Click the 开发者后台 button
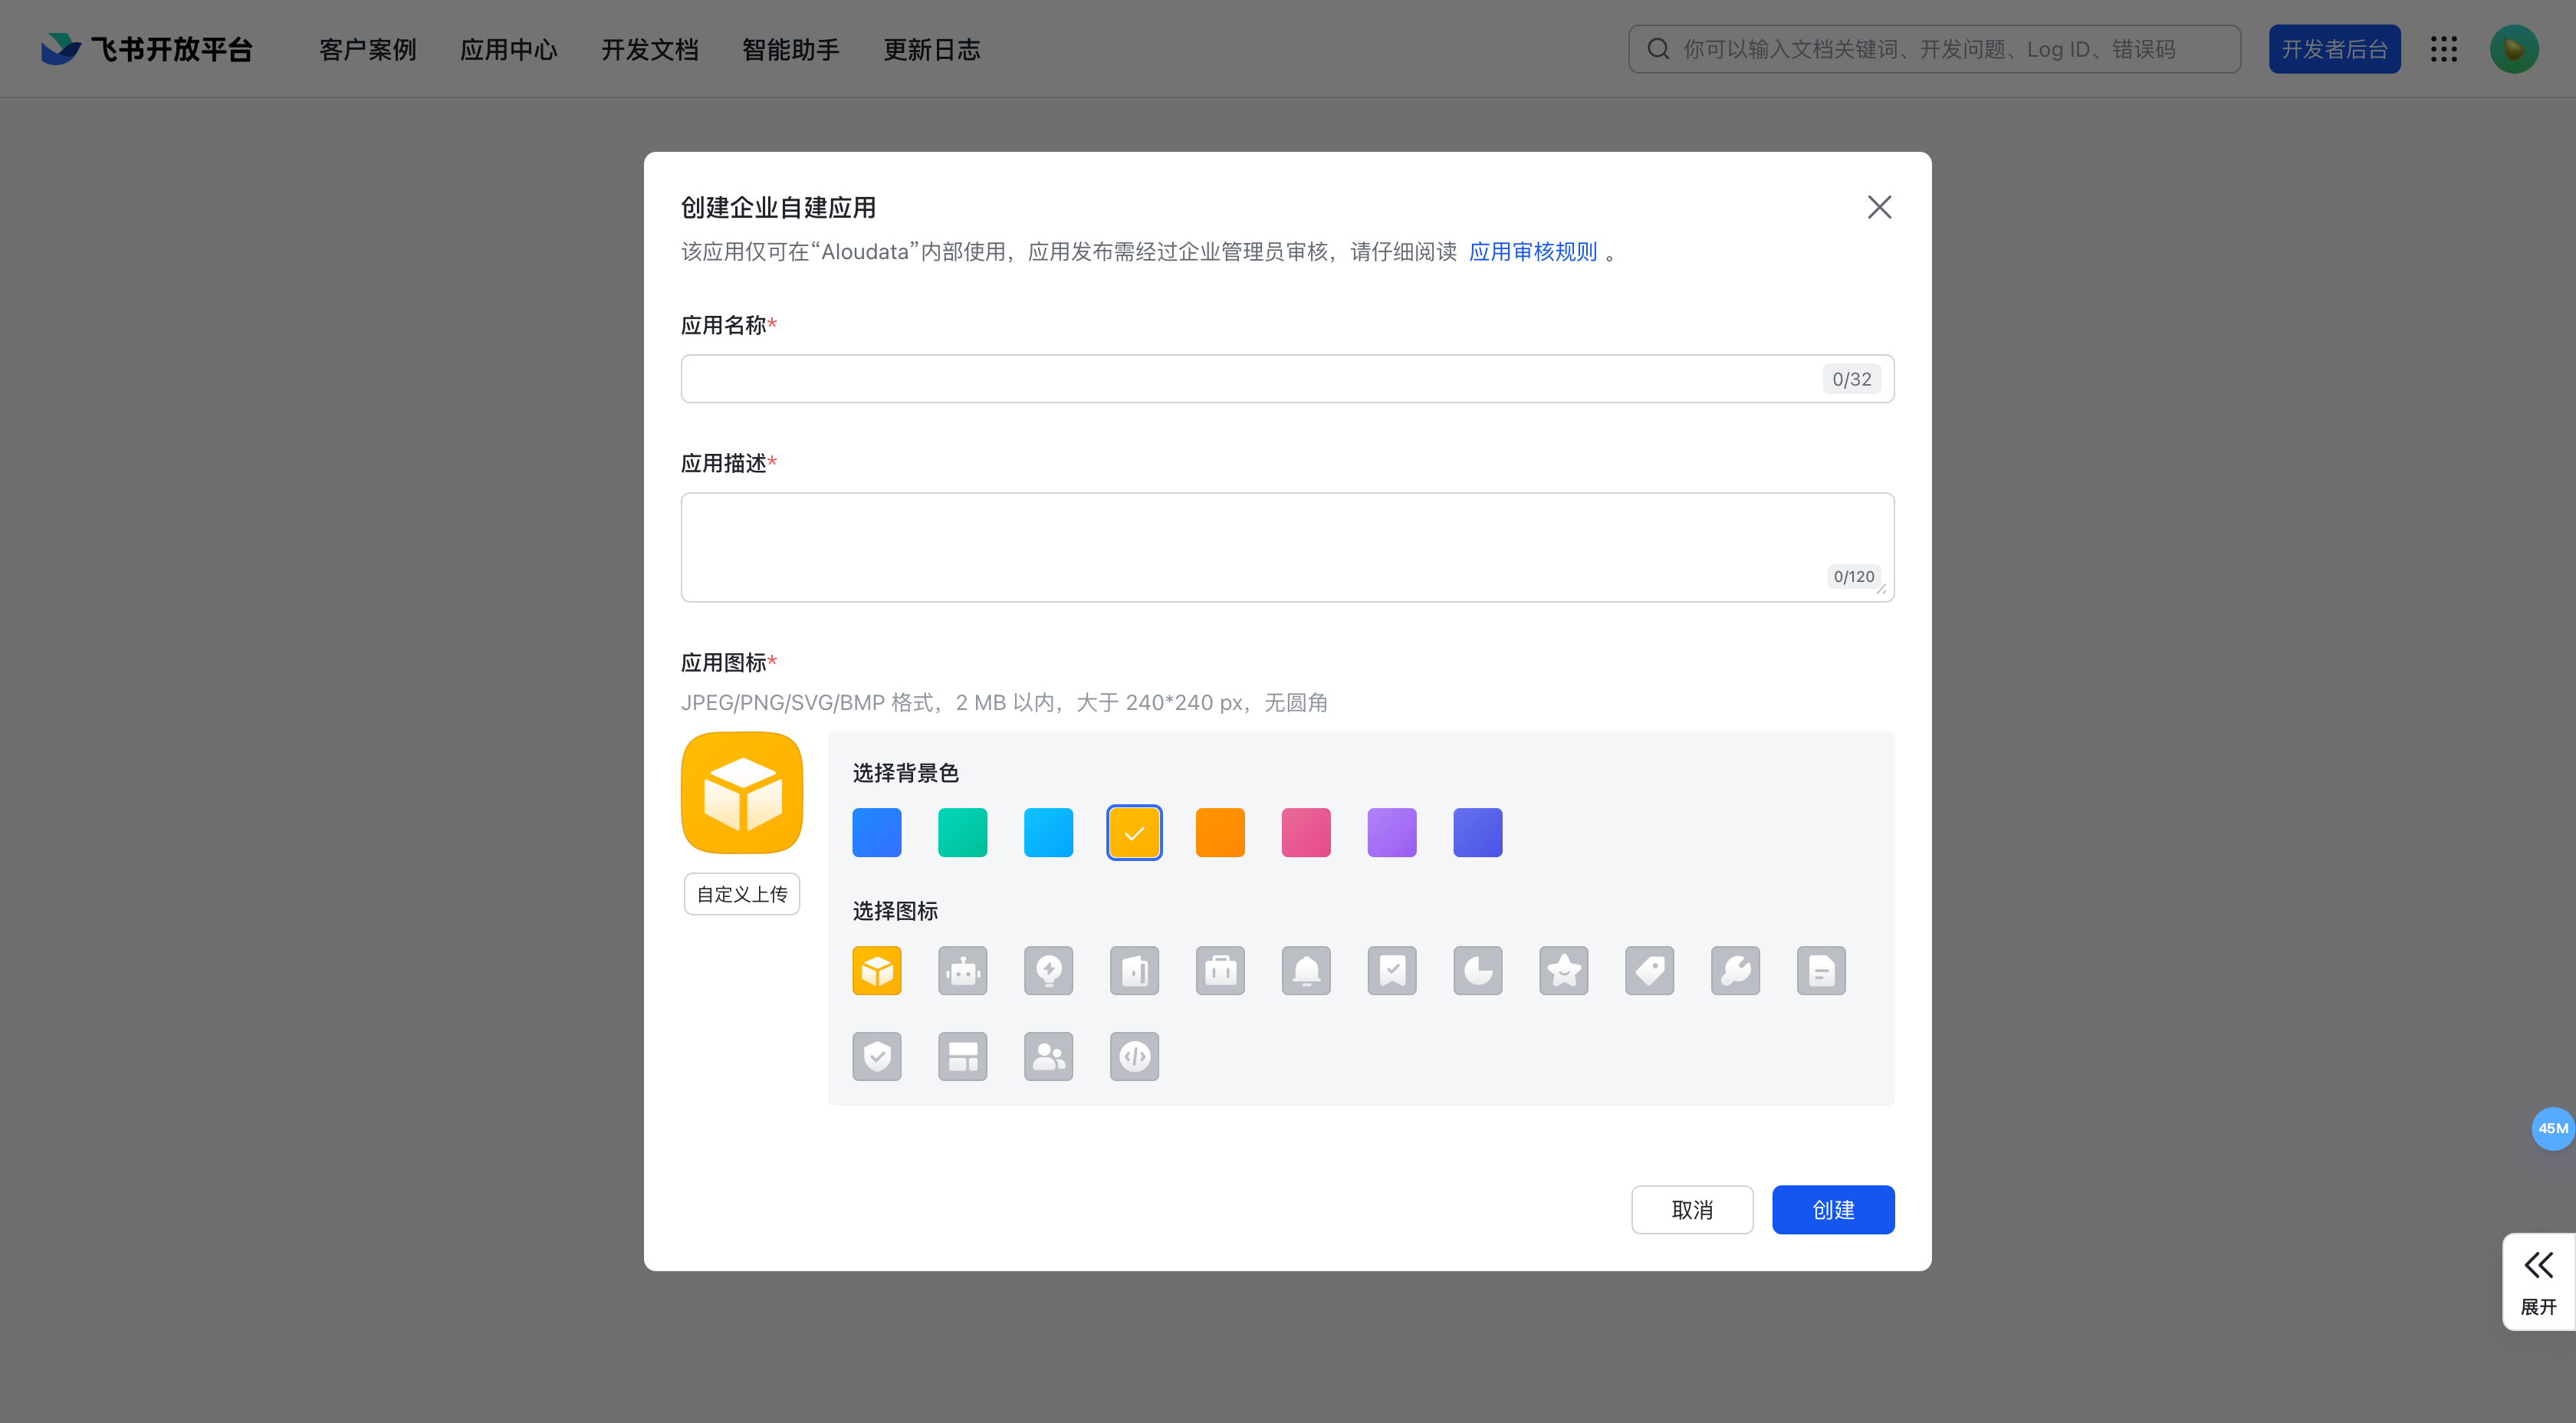 [x=2335, y=49]
